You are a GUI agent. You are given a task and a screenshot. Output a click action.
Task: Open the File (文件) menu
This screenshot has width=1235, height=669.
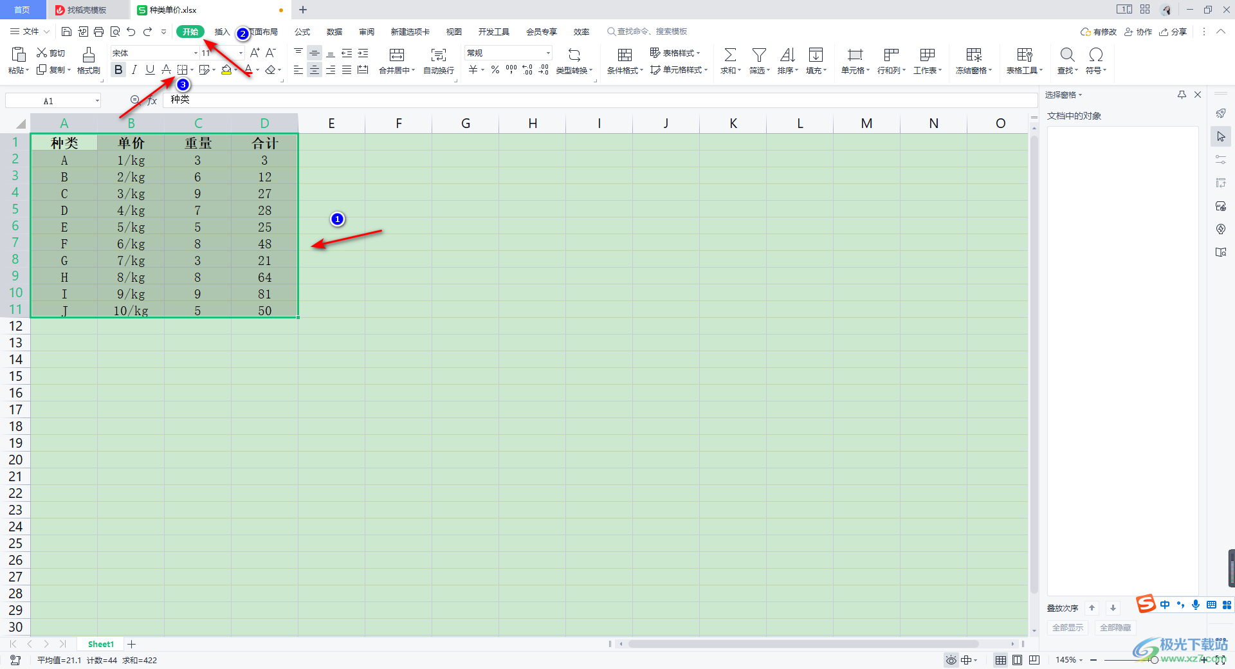(30, 32)
